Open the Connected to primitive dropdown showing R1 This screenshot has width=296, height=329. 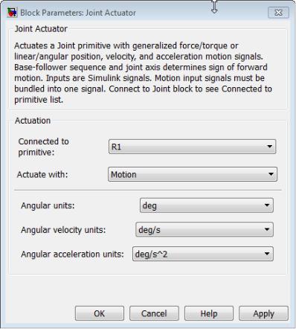coord(192,147)
